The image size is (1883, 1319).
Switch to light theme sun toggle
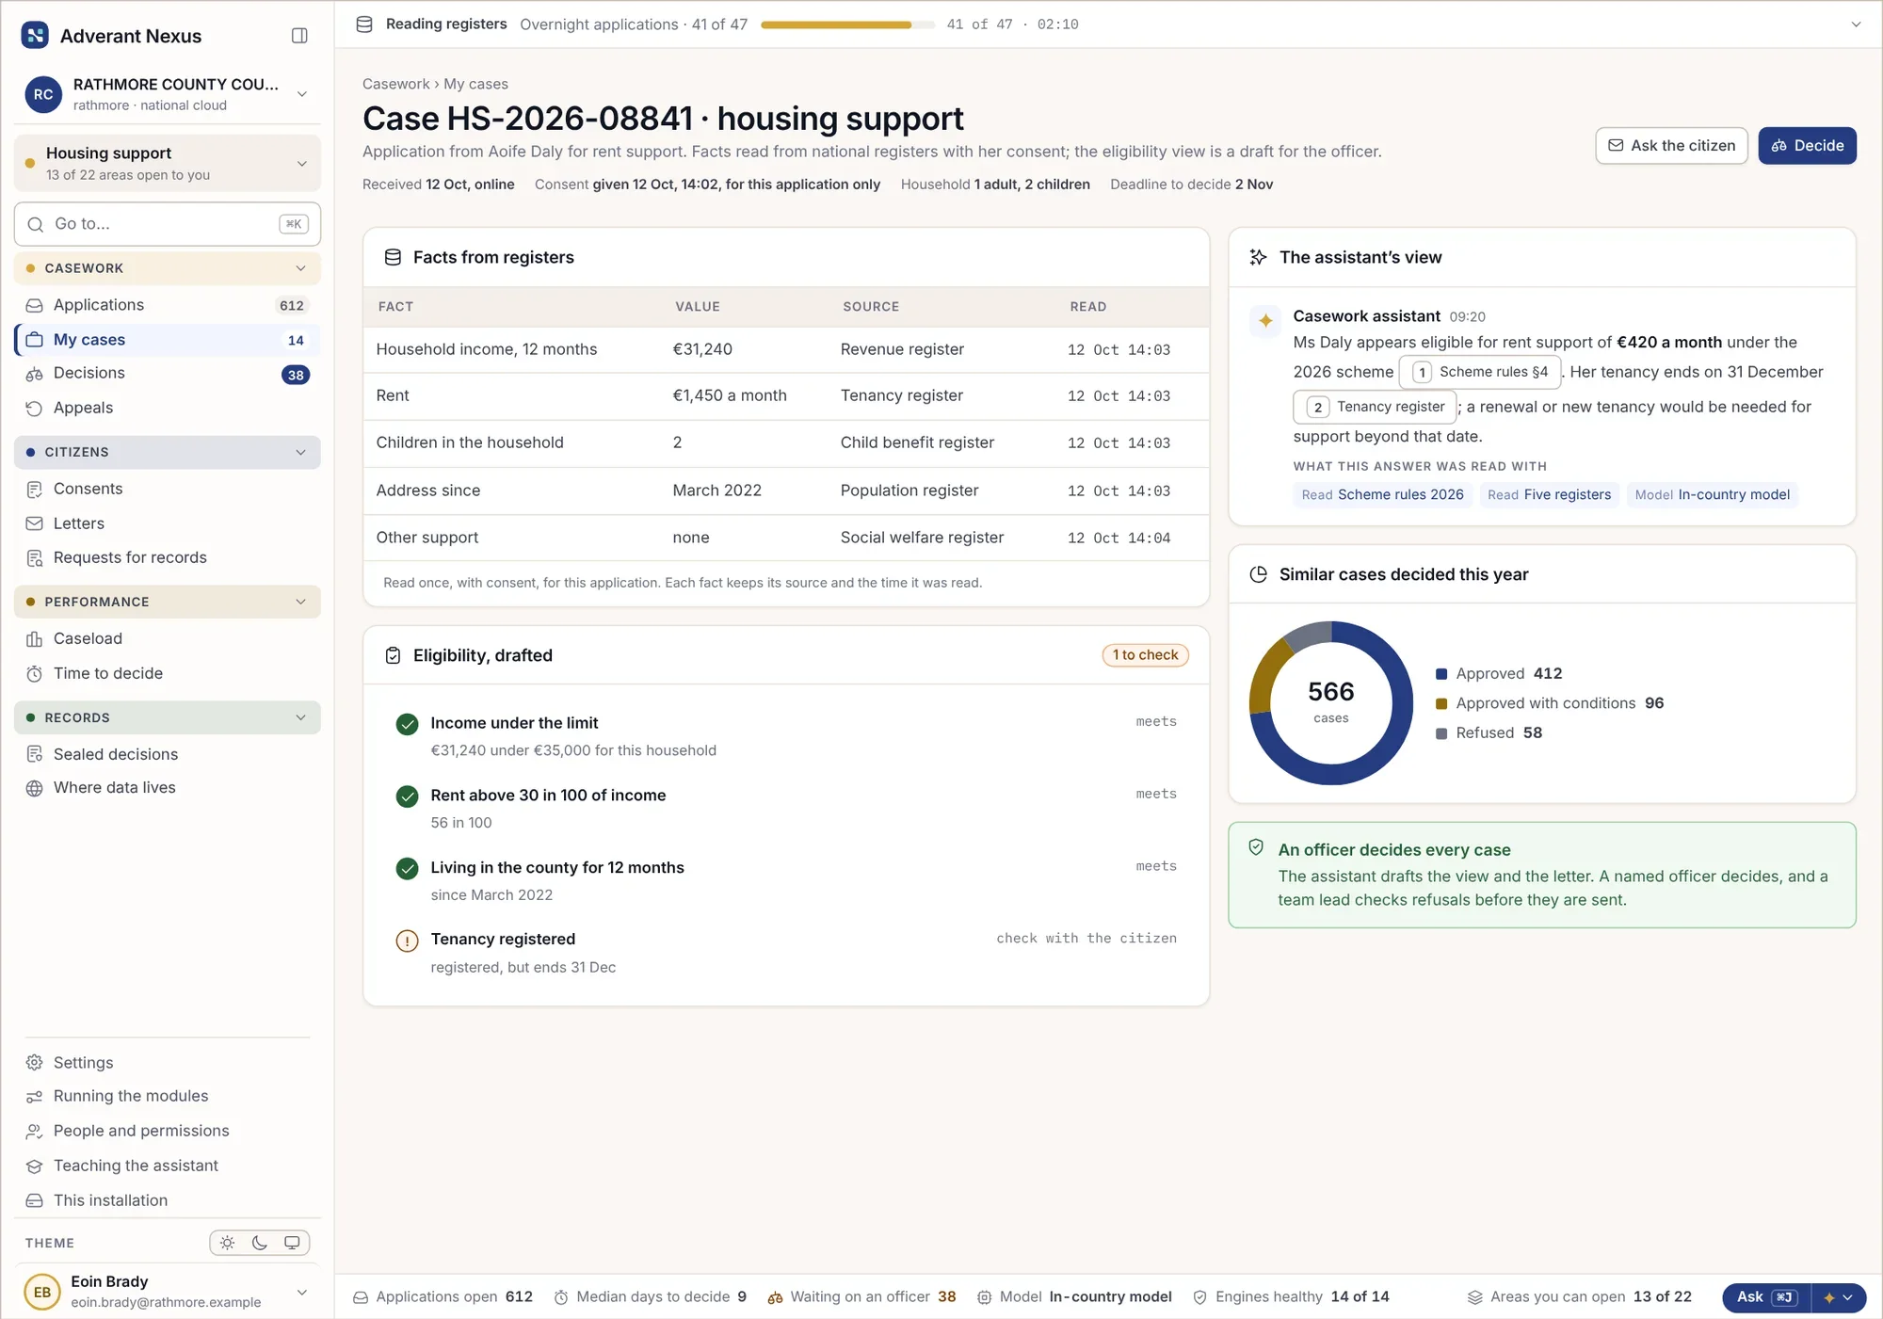coord(228,1243)
